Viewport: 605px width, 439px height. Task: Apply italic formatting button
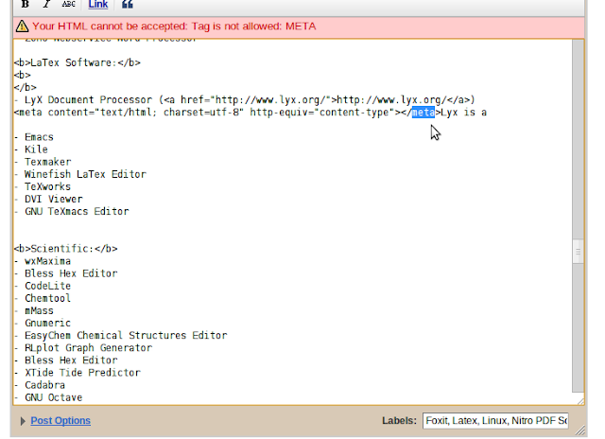46,4
